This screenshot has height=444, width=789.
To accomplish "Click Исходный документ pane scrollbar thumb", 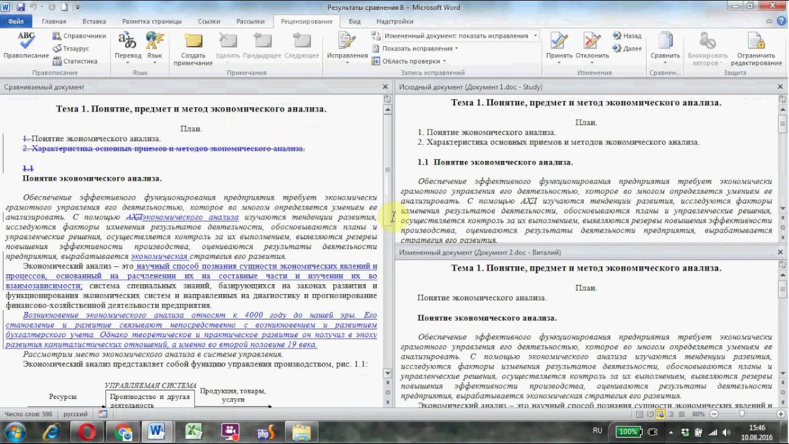I will 783,124.
